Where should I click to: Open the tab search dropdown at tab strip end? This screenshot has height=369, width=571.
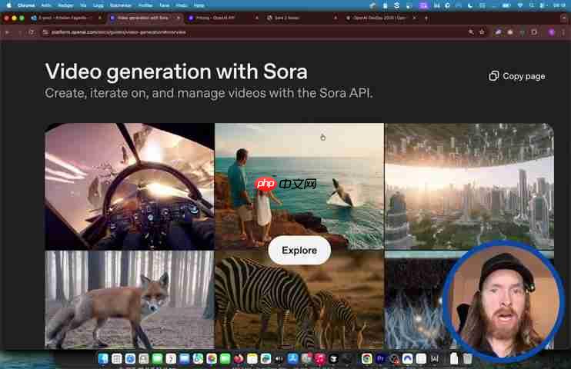(x=564, y=18)
